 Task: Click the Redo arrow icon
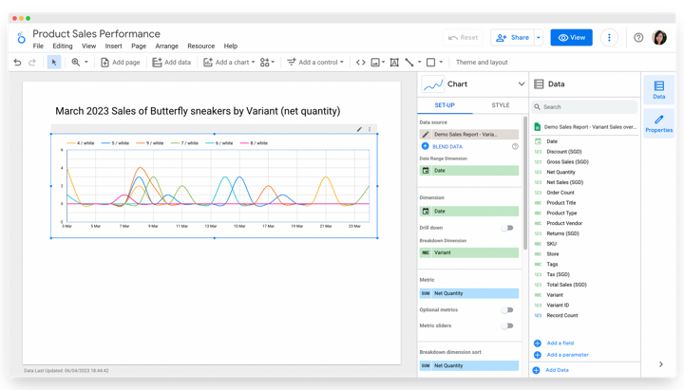point(32,63)
